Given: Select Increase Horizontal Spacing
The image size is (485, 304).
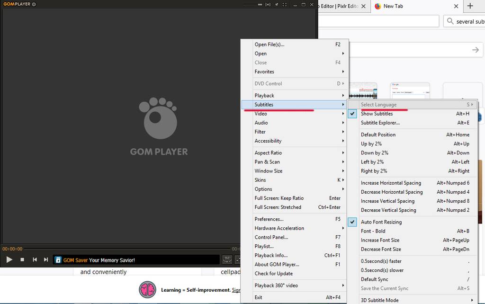Looking at the screenshot, I should point(413,183).
